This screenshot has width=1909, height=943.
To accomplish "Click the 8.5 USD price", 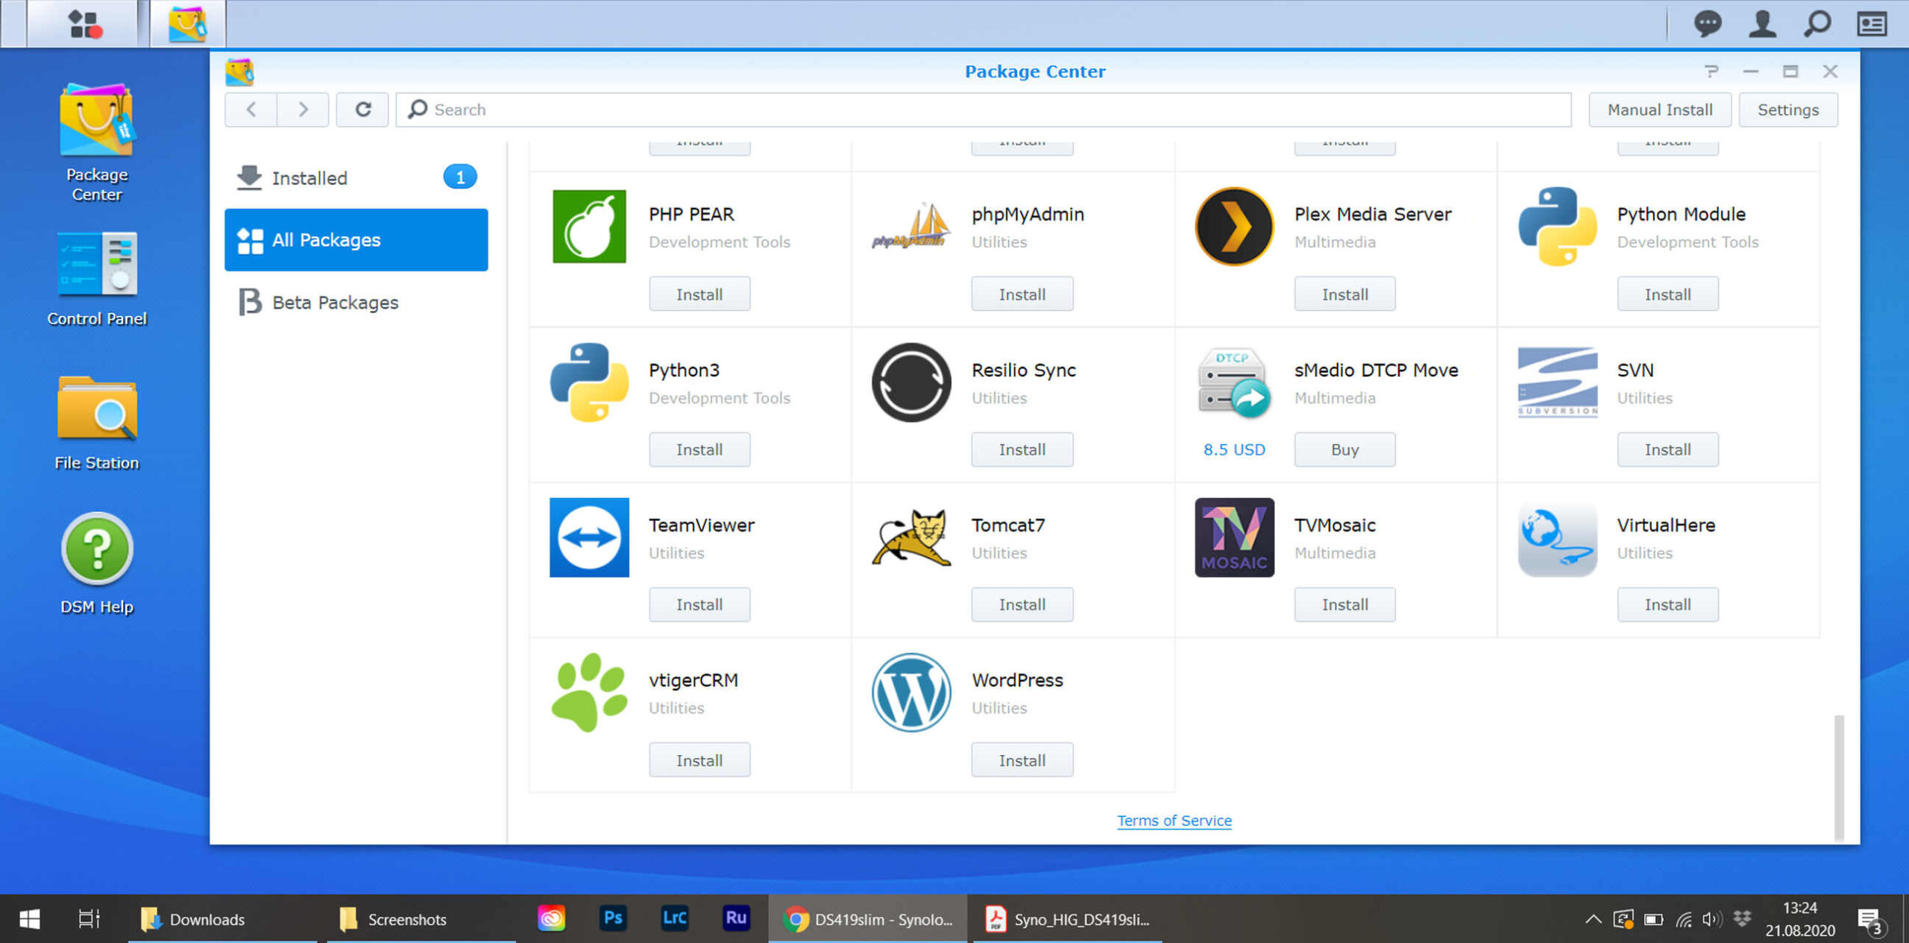I will pyautogui.click(x=1234, y=450).
